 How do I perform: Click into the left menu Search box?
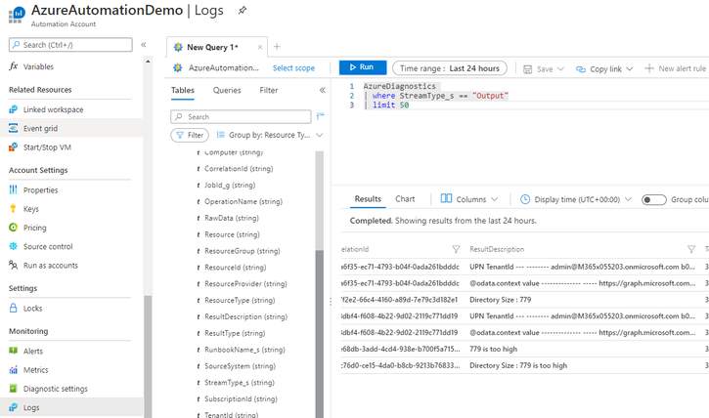coord(70,45)
